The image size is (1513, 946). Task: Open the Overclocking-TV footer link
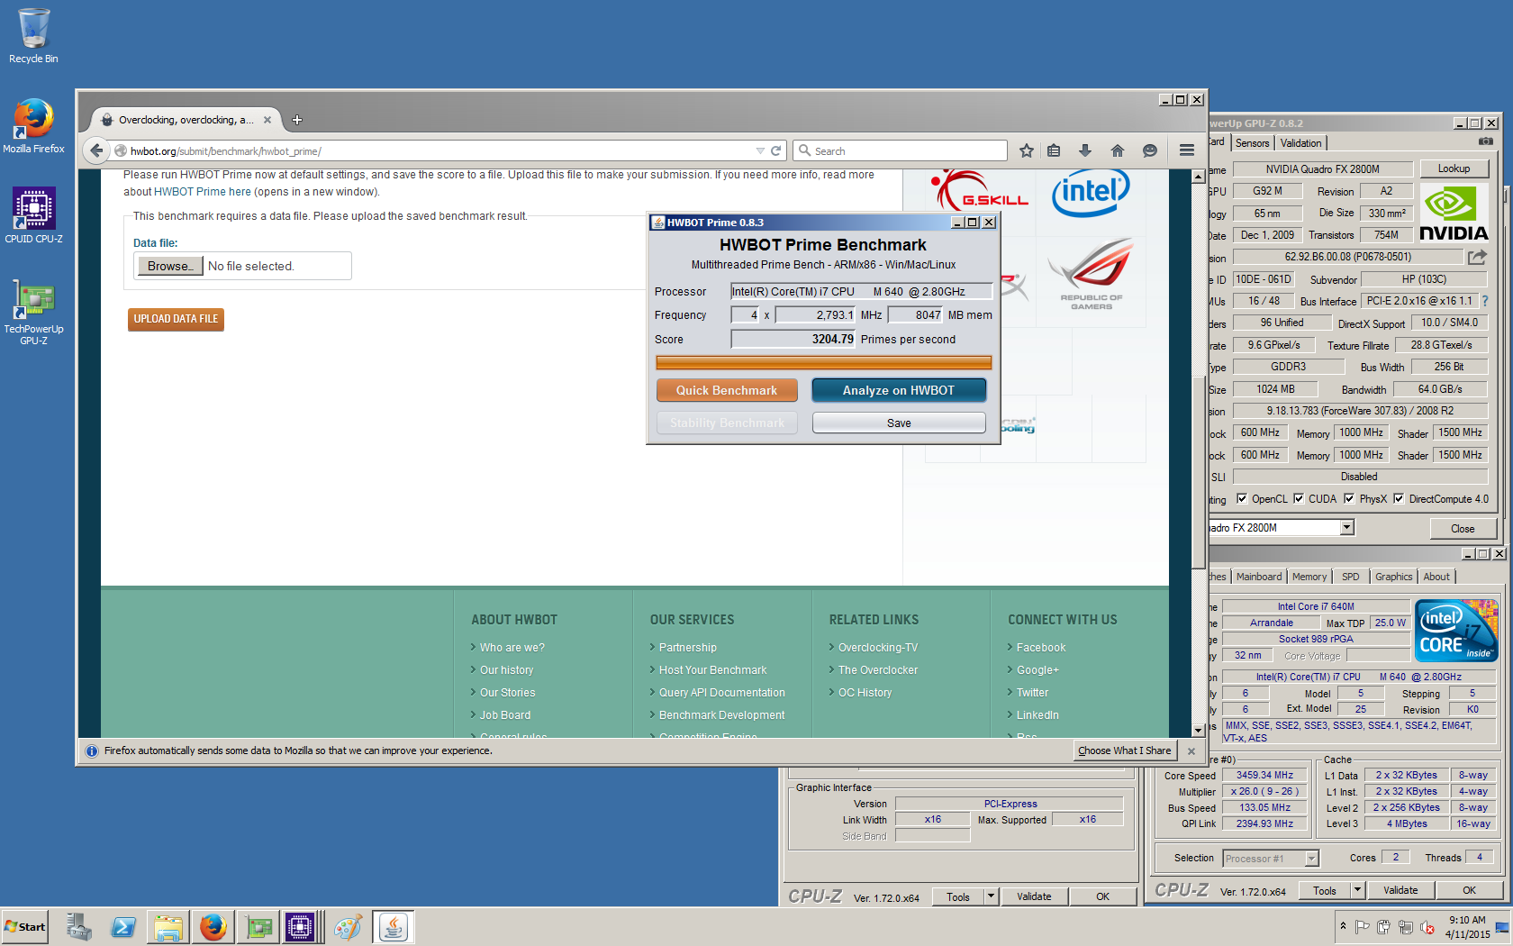click(x=878, y=648)
